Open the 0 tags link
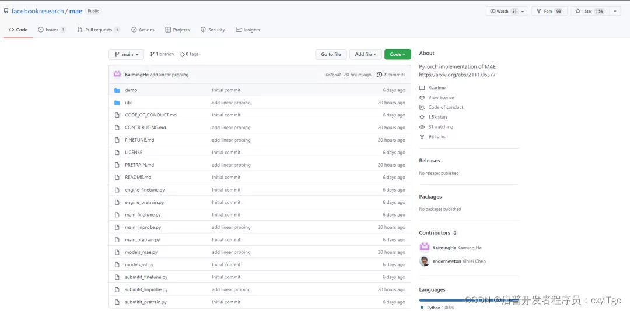The height and width of the screenshot is (311, 630). coord(189,54)
